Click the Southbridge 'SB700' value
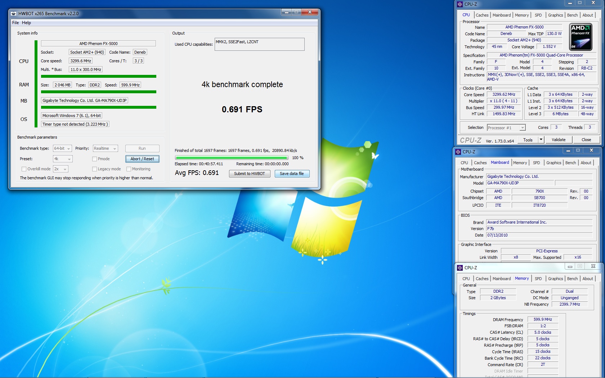This screenshot has width=605, height=378. 539,198
